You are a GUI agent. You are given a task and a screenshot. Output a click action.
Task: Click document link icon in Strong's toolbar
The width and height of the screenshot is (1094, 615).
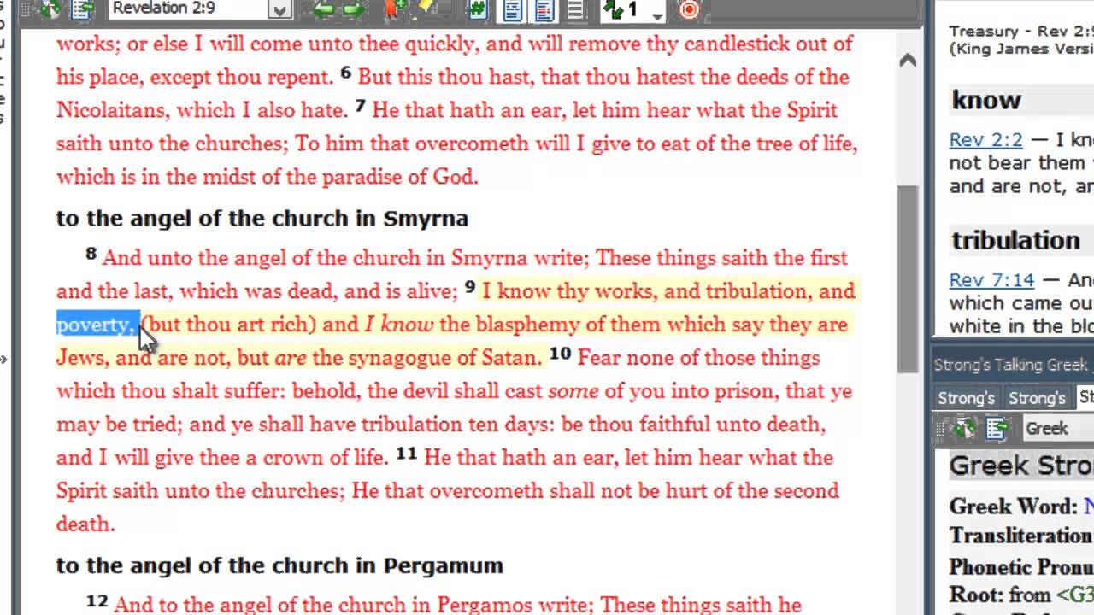pyautogui.click(x=996, y=428)
